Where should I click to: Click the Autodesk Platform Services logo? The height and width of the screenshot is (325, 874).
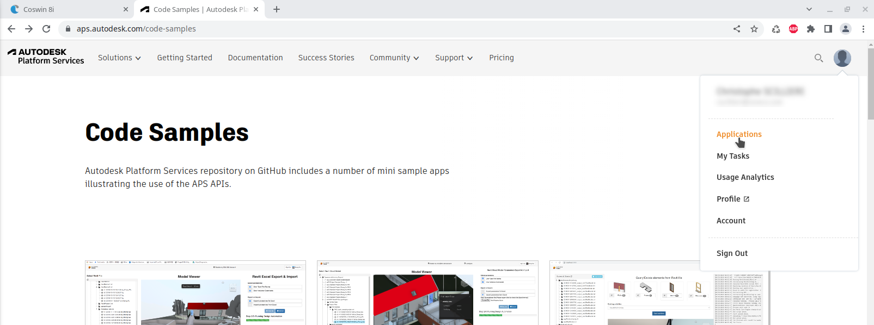click(x=46, y=57)
